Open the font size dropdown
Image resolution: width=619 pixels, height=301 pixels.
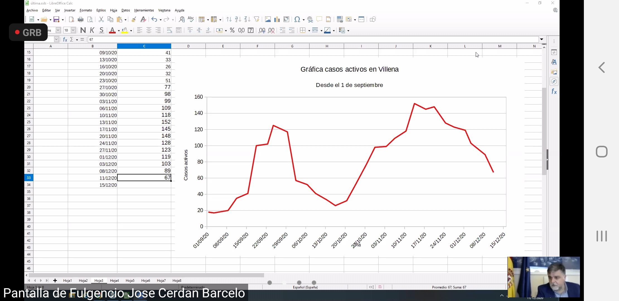tap(73, 30)
